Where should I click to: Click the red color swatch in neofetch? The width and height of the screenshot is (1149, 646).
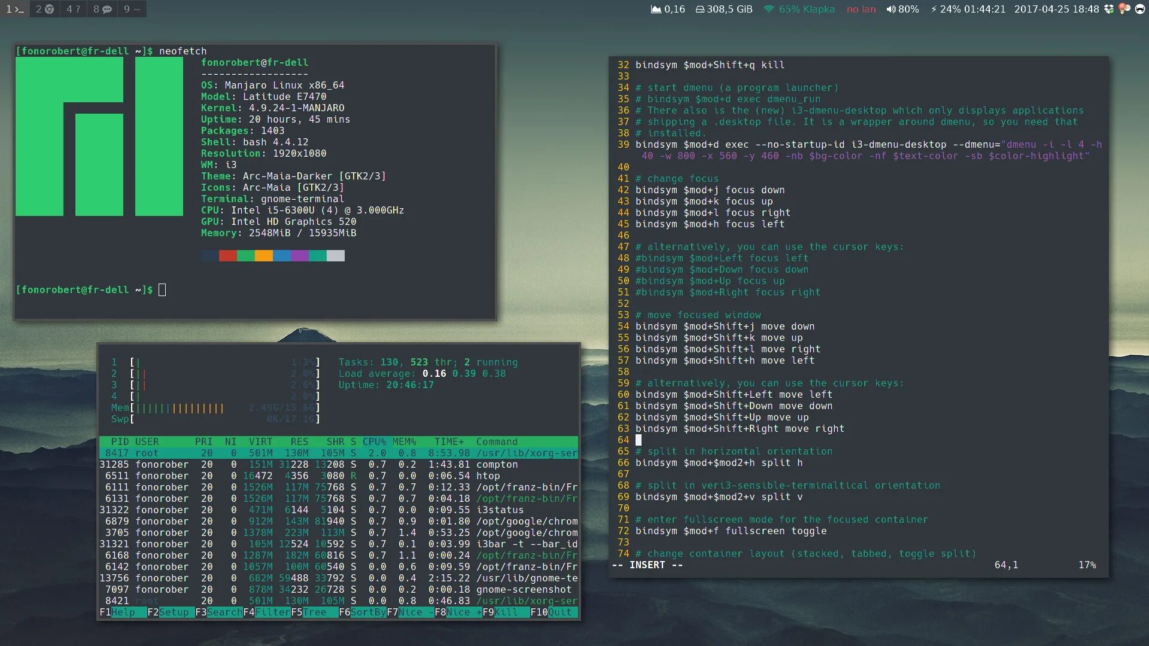227,256
